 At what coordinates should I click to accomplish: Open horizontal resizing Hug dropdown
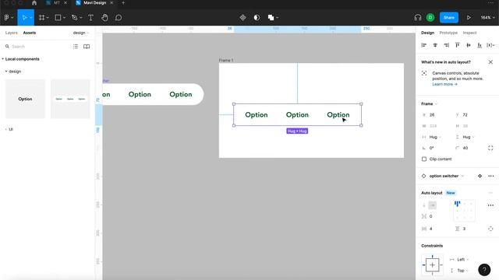pyautogui.click(x=435, y=137)
